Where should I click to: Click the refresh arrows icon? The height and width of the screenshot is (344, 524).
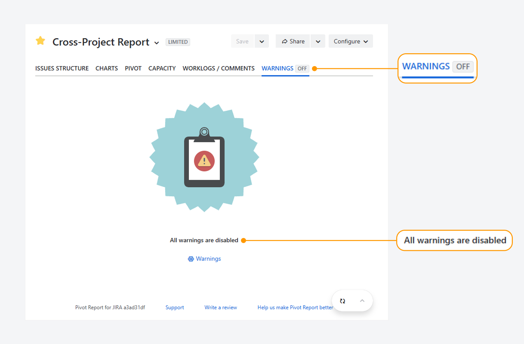pos(342,301)
